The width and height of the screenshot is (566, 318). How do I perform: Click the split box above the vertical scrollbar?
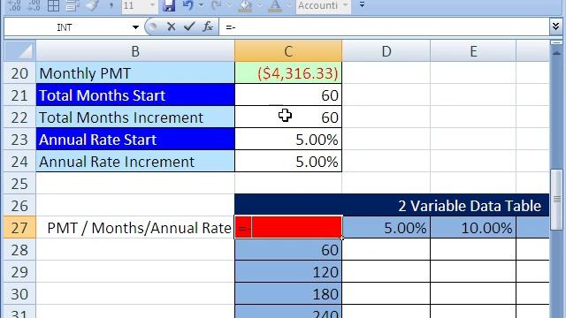557,43
